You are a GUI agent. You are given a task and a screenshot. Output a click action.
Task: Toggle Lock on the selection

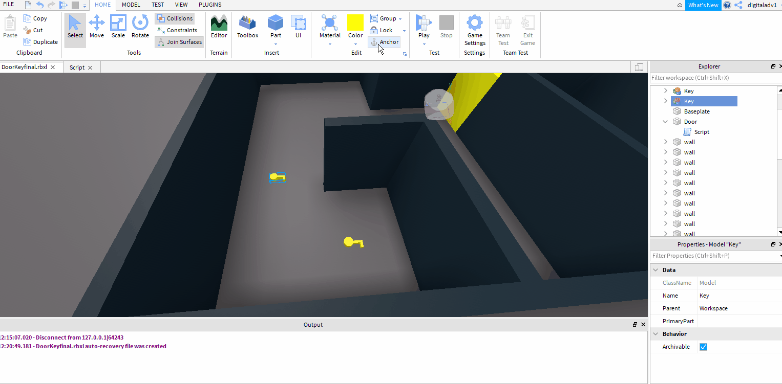(381, 30)
